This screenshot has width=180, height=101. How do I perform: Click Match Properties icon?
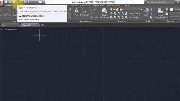160,13
